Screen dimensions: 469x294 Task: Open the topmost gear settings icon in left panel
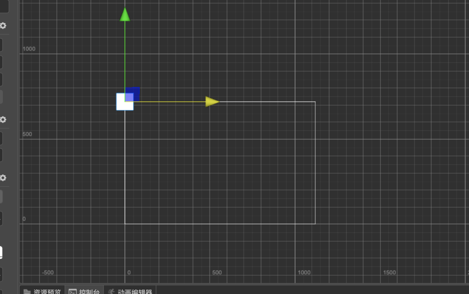[3, 26]
